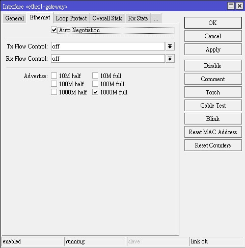Viewport: 245px width, 248px height.
Task: Launch Torch on this interface
Action: 213,92
